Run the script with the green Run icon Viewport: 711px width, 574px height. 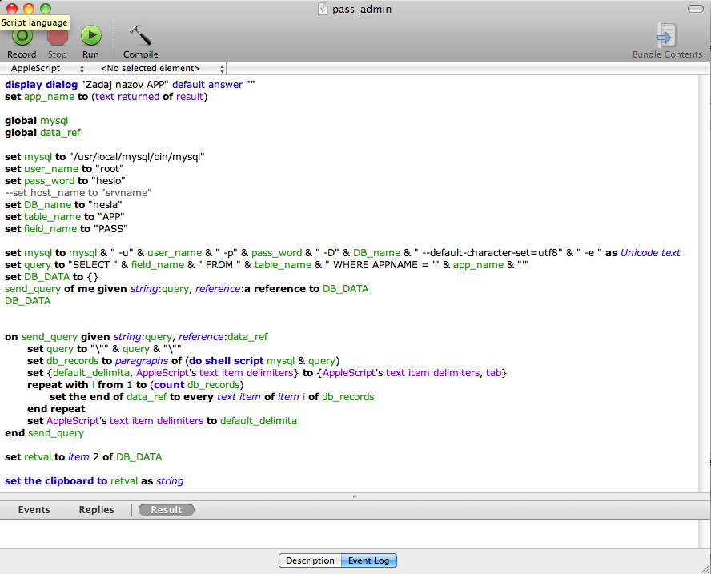click(x=90, y=35)
